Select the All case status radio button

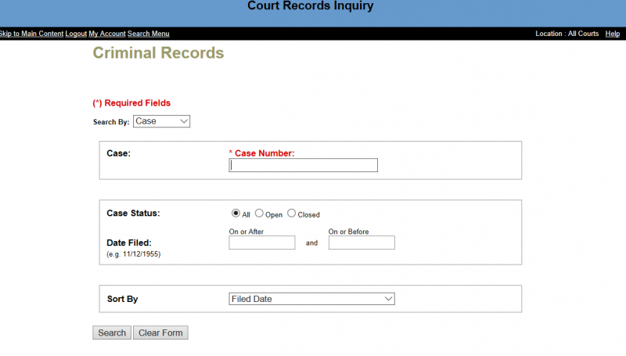[x=236, y=214]
